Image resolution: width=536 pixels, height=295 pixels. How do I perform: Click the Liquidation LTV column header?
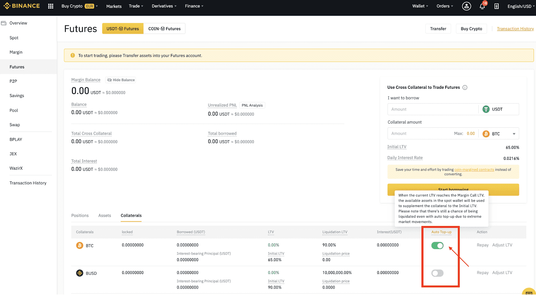335,232
